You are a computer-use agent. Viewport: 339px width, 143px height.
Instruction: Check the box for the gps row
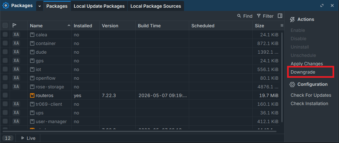tap(5, 61)
